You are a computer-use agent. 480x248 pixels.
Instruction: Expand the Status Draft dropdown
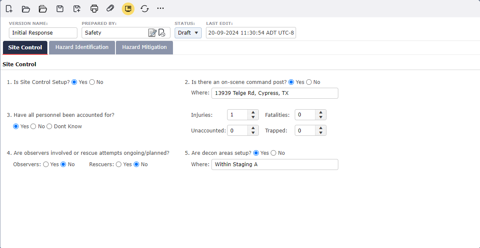[188, 32]
